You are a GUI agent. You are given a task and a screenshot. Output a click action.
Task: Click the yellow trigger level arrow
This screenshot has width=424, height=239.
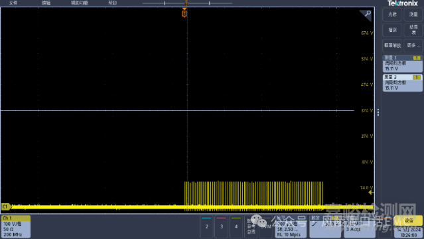[x=371, y=193]
